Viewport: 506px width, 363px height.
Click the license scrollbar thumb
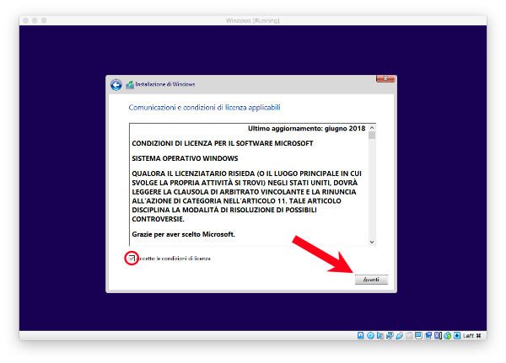(x=372, y=135)
